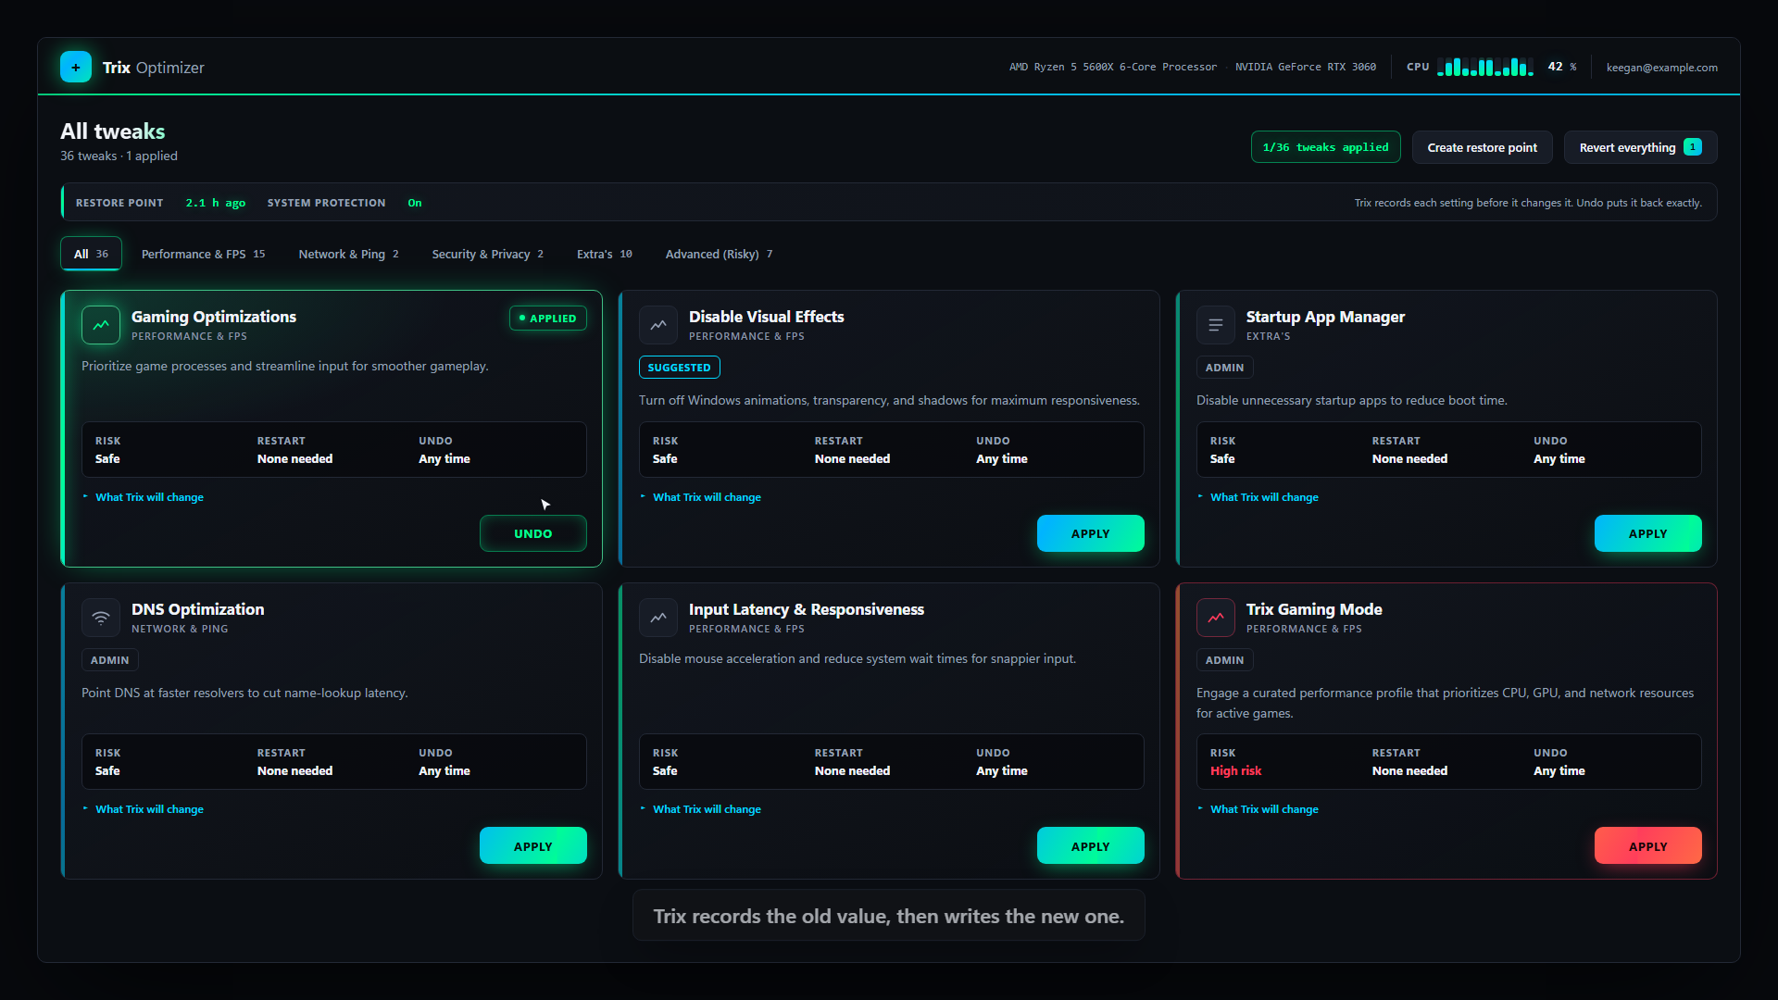This screenshot has width=1778, height=1000.
Task: Click the Trix Gaming Mode card title
Action: click(x=1314, y=609)
